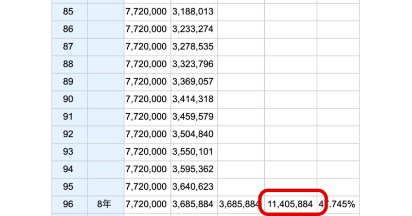Click the 3,685,884 cell left of circled total
The image size is (412, 216).
tap(240, 205)
